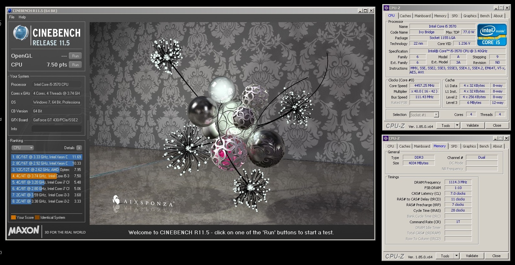The width and height of the screenshot is (515, 265).
Task: Open Tools dropdown arrow in upper CPU-Z window
Action: coord(457,125)
